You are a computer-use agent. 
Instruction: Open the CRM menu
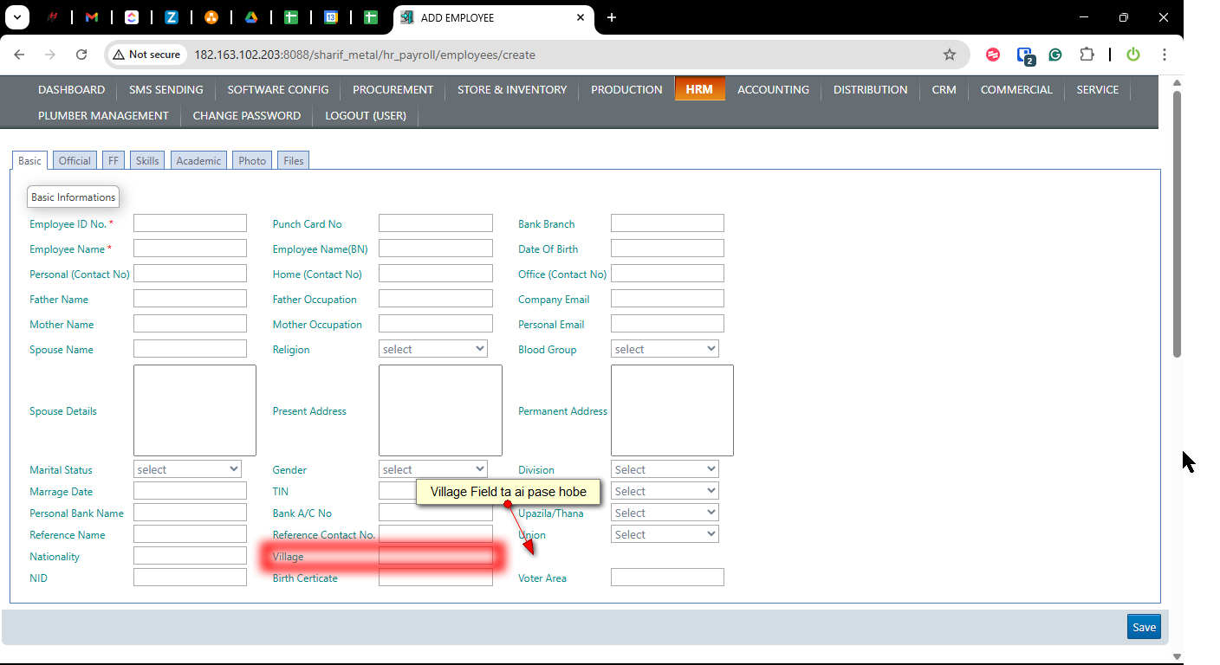[944, 89]
